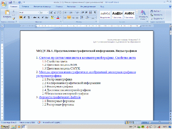Image resolution: width=172 pixels, height=129 pixels.
Task: Open Font dialog launcher in Шрифт group
Action: 61,22
